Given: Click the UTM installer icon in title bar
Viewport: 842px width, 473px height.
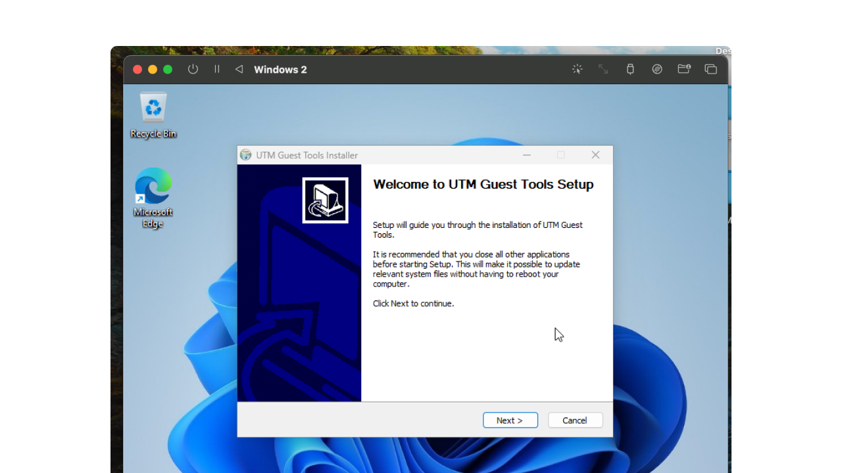Looking at the screenshot, I should (245, 155).
